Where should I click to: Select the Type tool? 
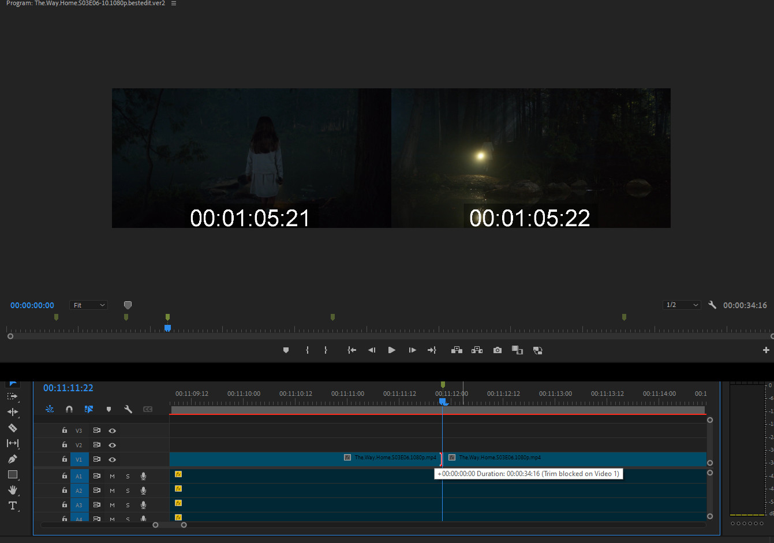pos(12,505)
